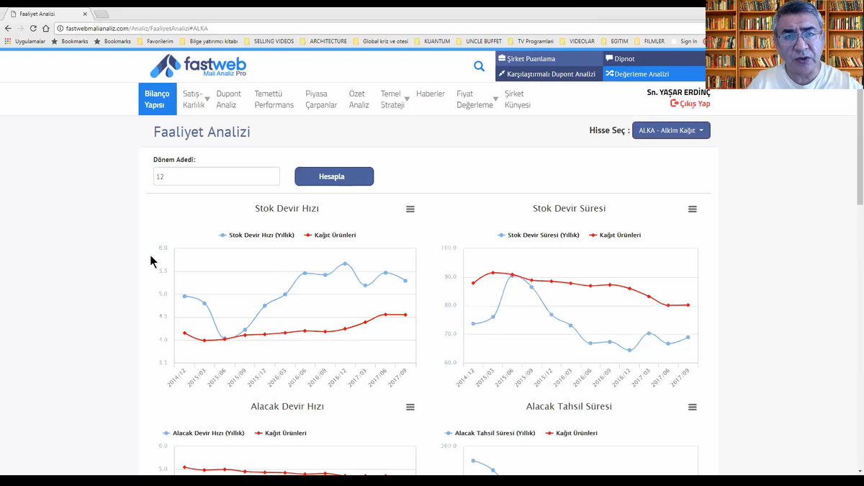Expand the Fiyat Değerleme menu

(477, 99)
